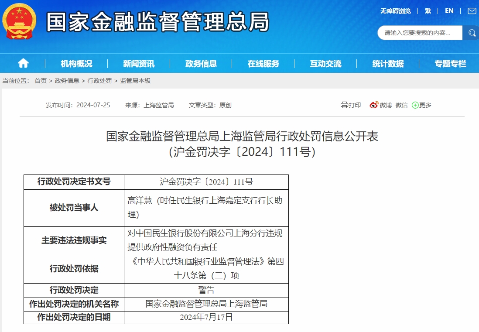
Task: Click the 无障碍浏览 accessibility link
Action: point(395,11)
